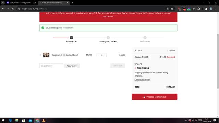This screenshot has height=123, width=219.
Task: Decrease barrel quantity with minus button
Action: pos(98,55)
